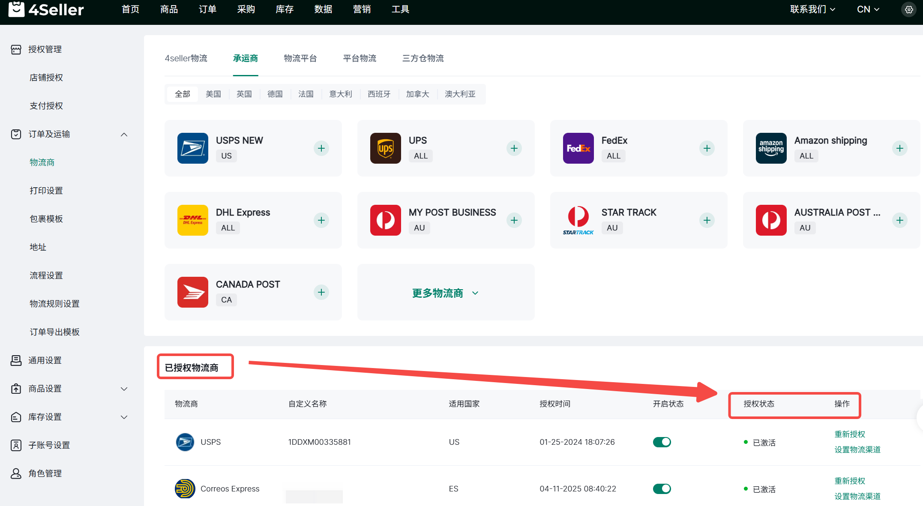
Task: Click 设置物流渠道 for Correos Express
Action: tap(857, 496)
